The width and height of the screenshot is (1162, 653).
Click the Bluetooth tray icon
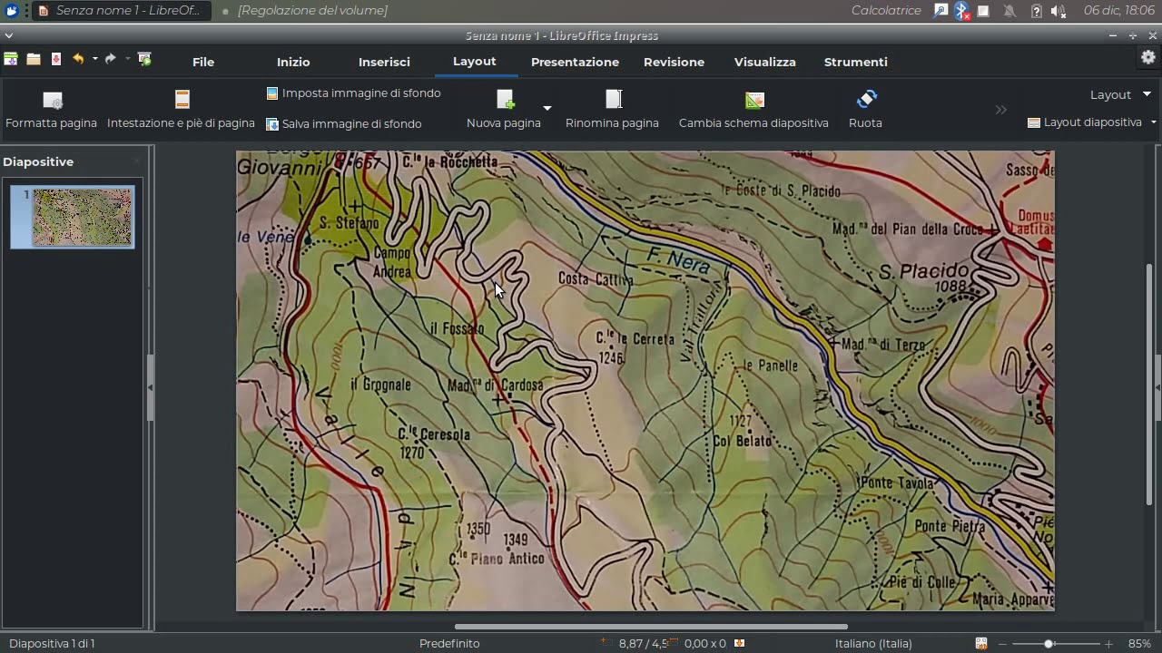(x=962, y=11)
